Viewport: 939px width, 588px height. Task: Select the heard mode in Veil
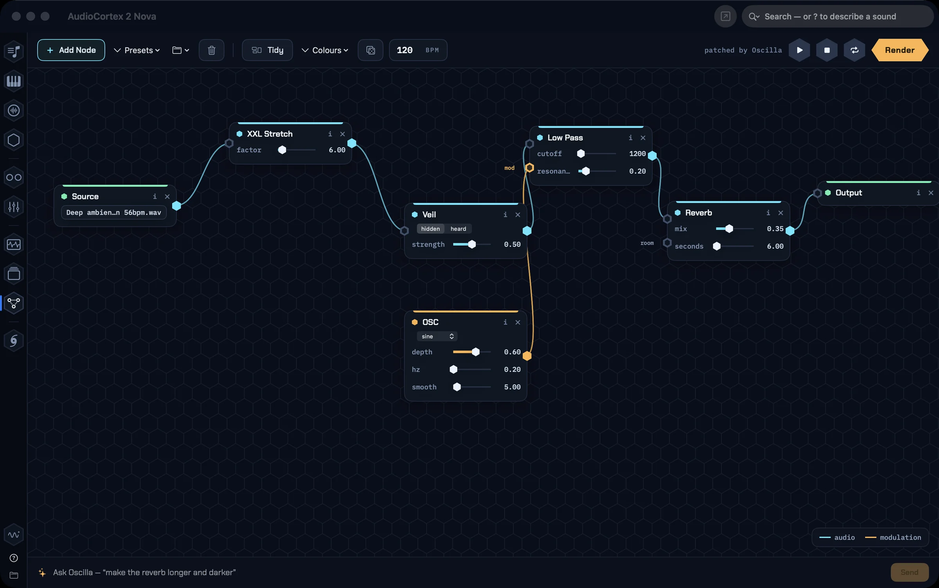pyautogui.click(x=458, y=229)
